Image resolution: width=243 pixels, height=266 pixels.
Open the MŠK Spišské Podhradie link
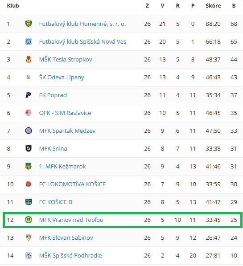tap(70, 255)
